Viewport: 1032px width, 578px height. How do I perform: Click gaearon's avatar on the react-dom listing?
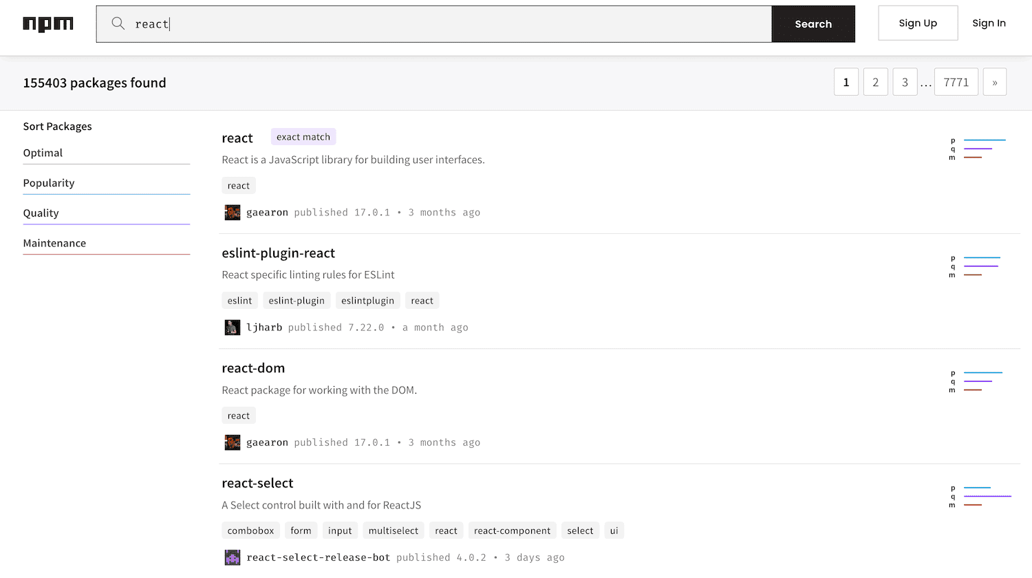(233, 442)
